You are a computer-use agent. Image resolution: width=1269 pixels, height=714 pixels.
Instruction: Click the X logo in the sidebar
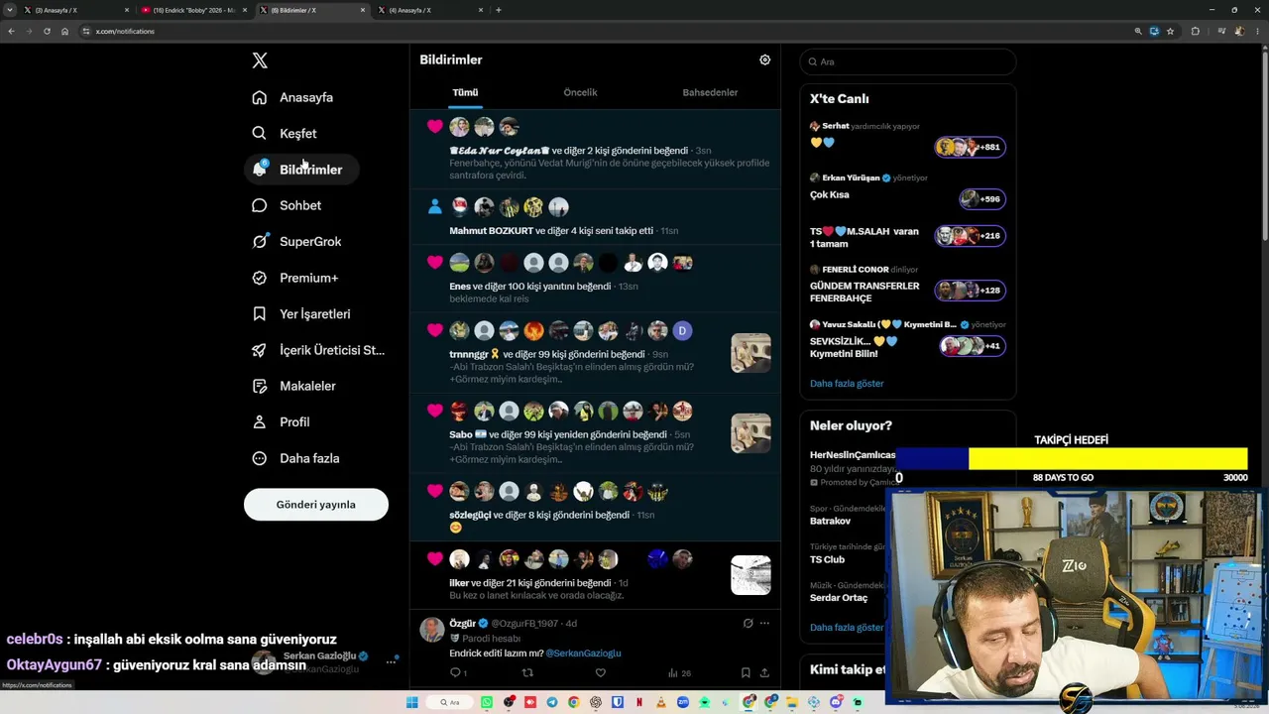pos(260,60)
